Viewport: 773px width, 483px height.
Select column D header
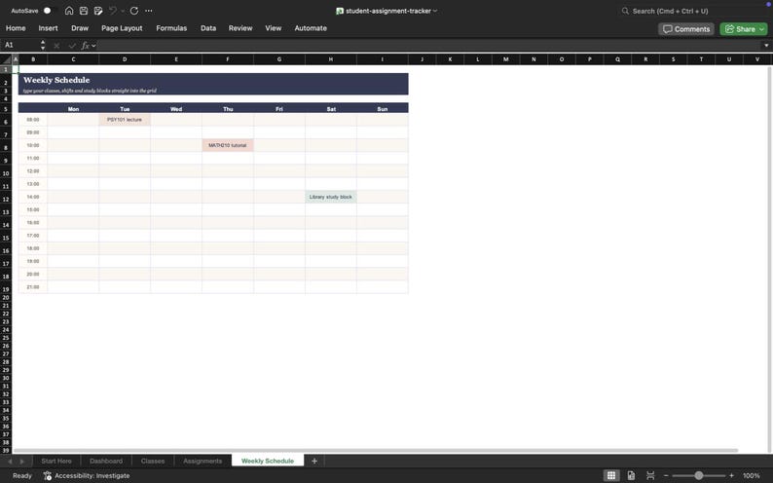pyautogui.click(x=125, y=59)
